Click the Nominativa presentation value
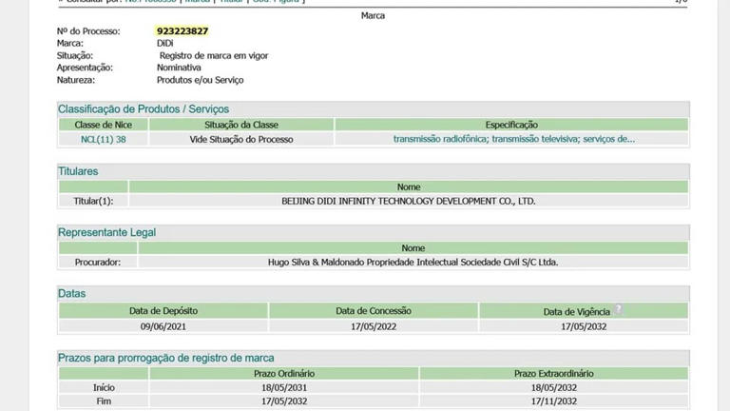 tap(179, 68)
